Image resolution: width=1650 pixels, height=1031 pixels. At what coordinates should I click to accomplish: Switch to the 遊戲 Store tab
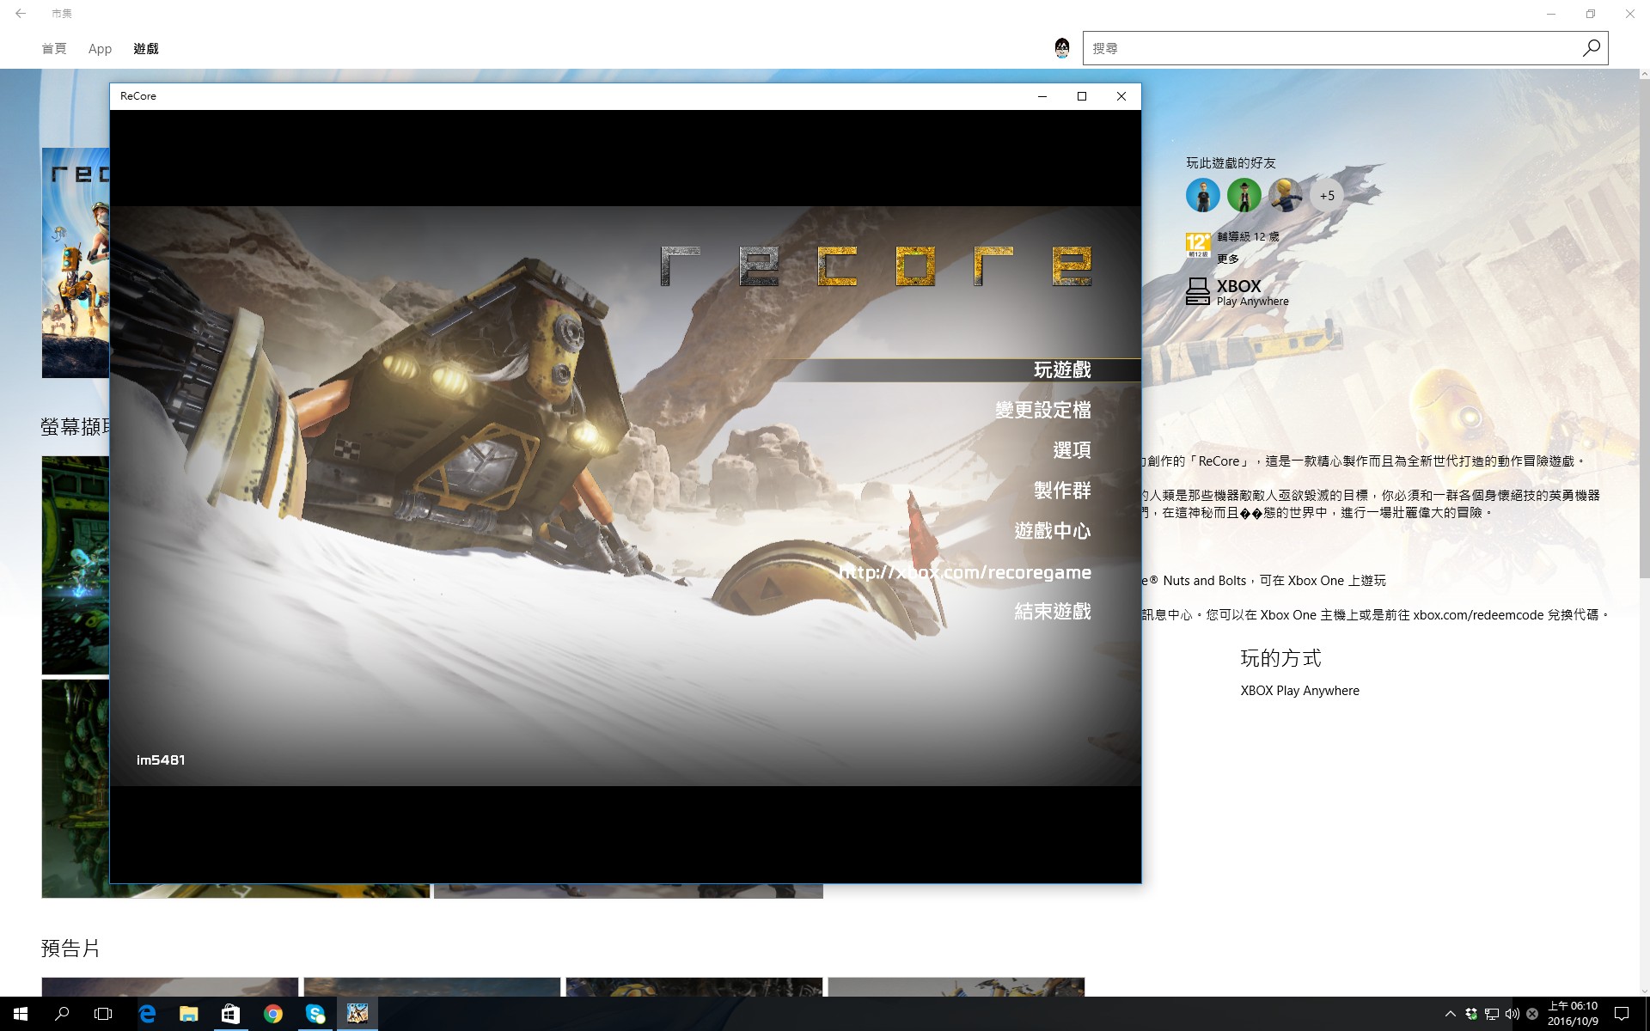[x=146, y=49]
